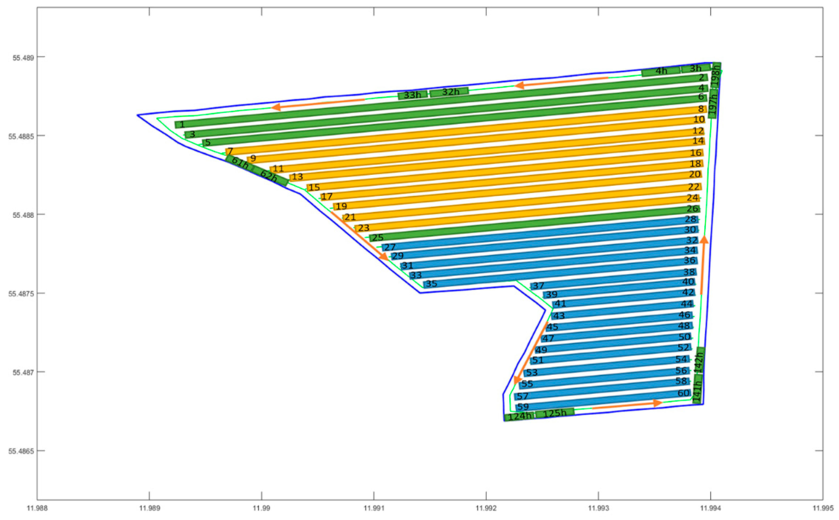This screenshot has height=520, width=839.
Task: Click x-axis tick label 11.991
Action: click(374, 508)
